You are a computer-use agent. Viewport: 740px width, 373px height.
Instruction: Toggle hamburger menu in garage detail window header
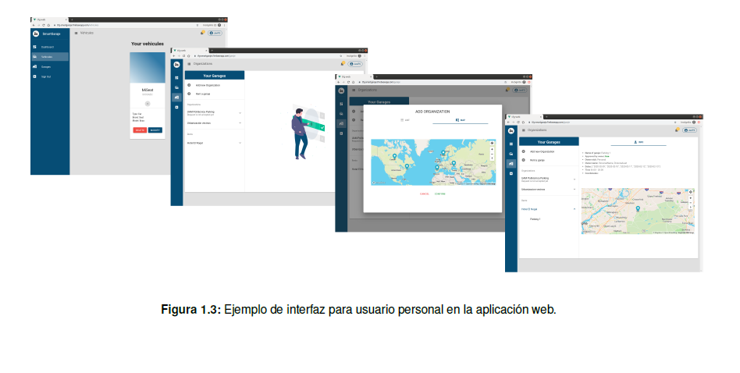pos(523,130)
